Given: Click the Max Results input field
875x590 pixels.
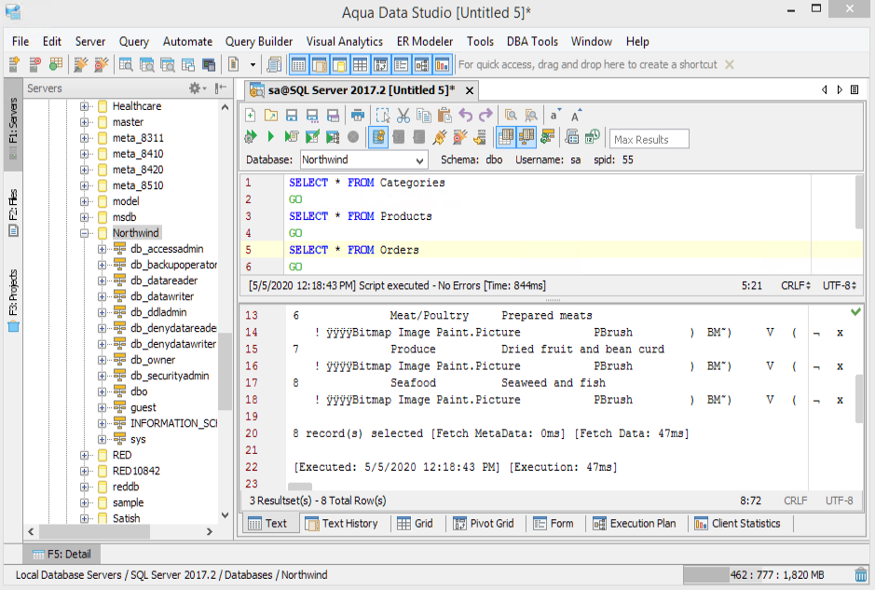Looking at the screenshot, I should pos(649,139).
